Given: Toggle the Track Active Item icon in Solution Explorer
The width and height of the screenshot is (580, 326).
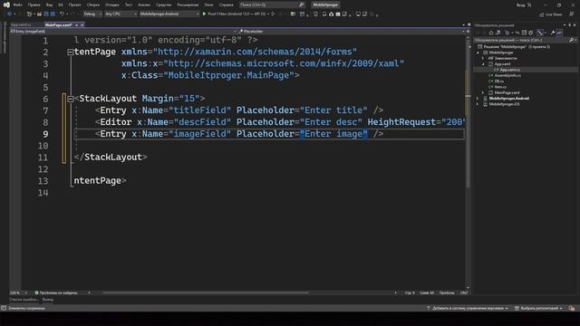Looking at the screenshot, I should [x=540, y=33].
